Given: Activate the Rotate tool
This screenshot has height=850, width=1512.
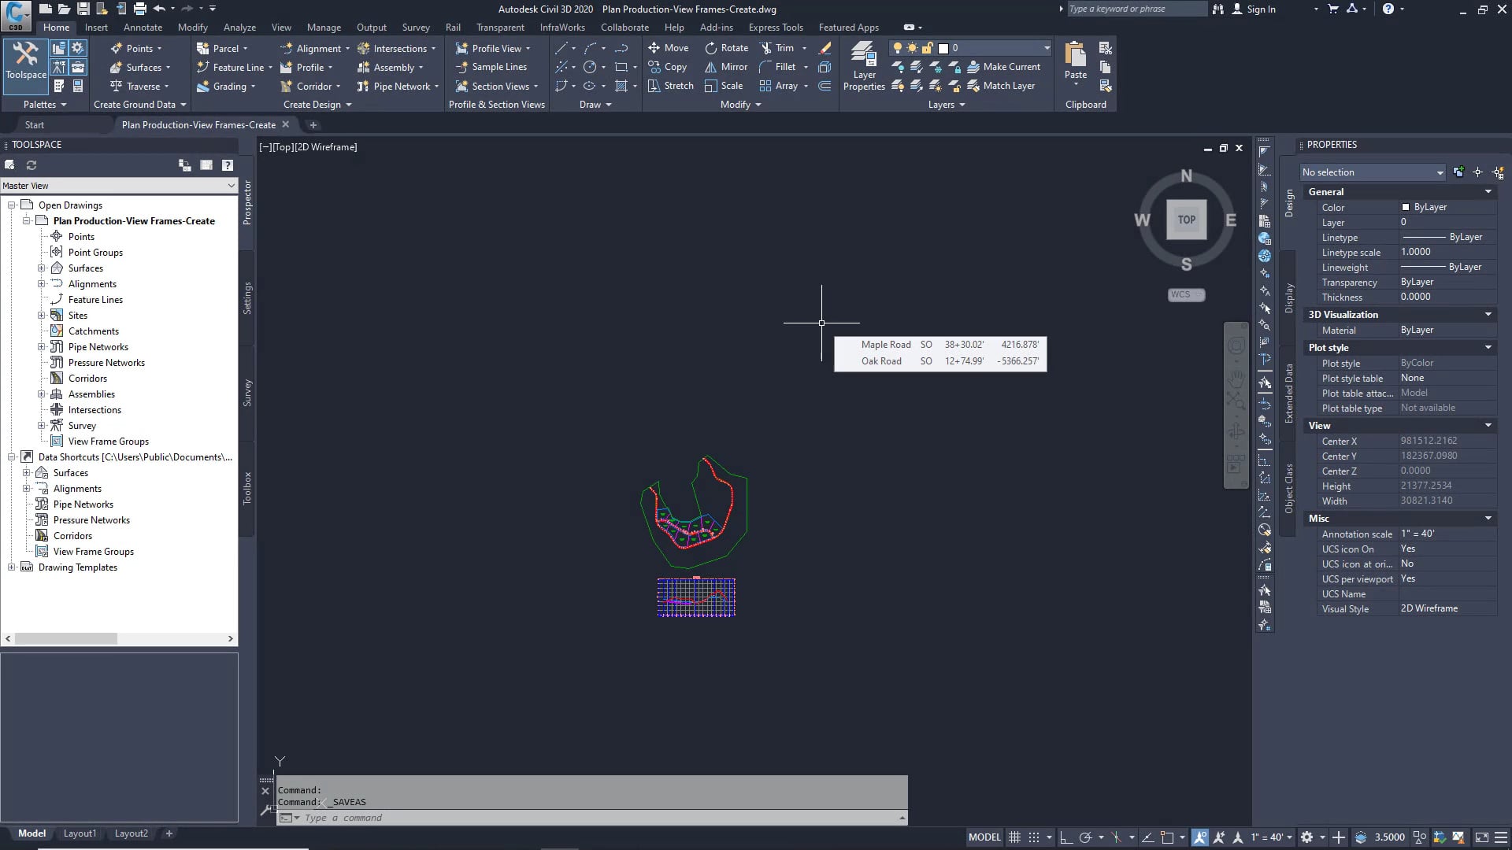Looking at the screenshot, I should click(x=725, y=47).
